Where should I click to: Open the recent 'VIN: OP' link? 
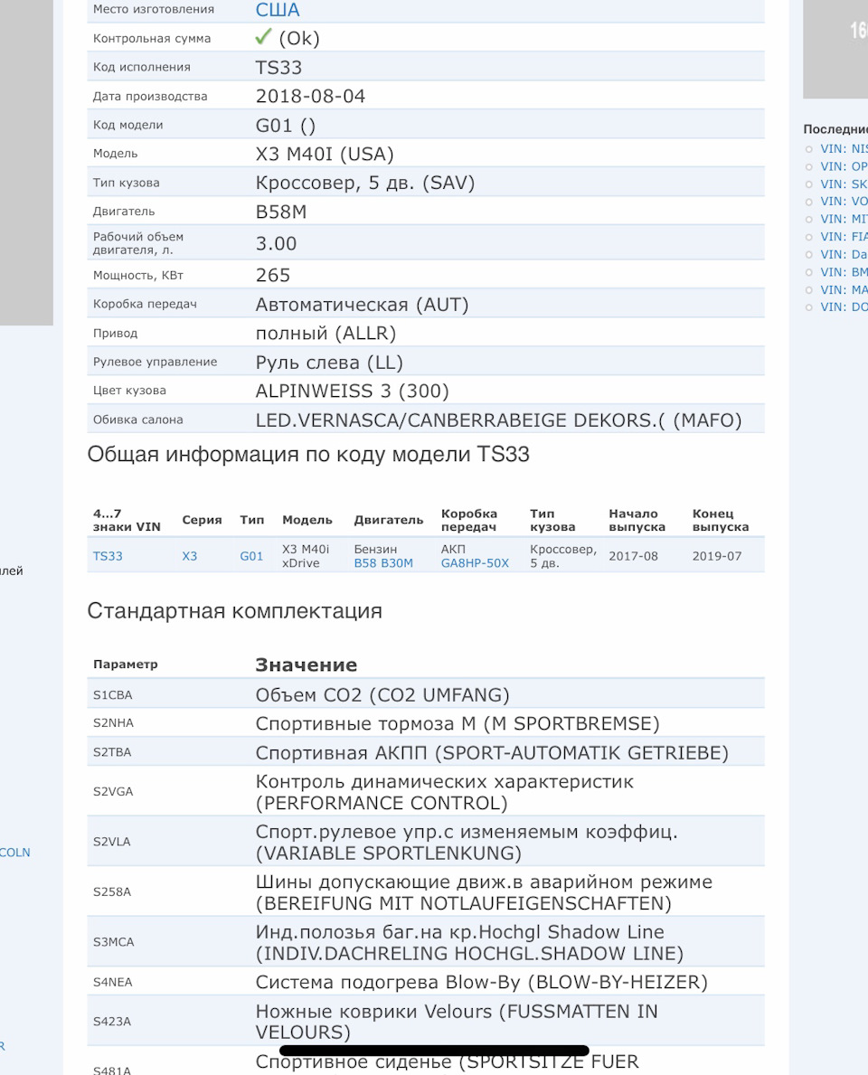point(844,166)
